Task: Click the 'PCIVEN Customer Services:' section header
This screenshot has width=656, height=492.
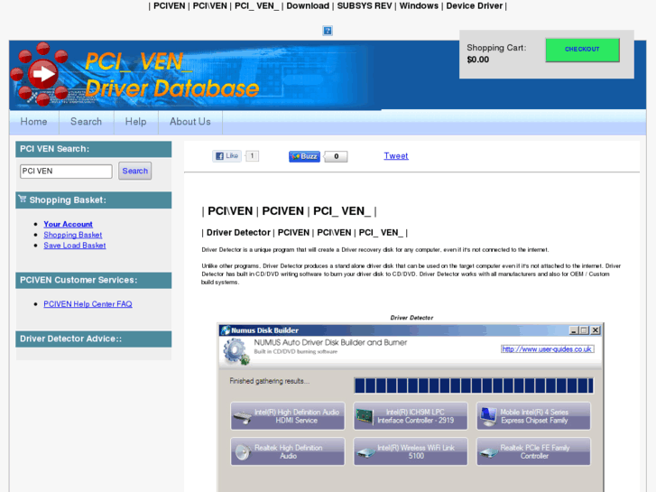Action: click(94, 280)
